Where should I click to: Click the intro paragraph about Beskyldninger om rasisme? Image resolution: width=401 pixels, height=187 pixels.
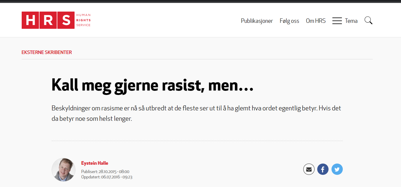[196, 114]
